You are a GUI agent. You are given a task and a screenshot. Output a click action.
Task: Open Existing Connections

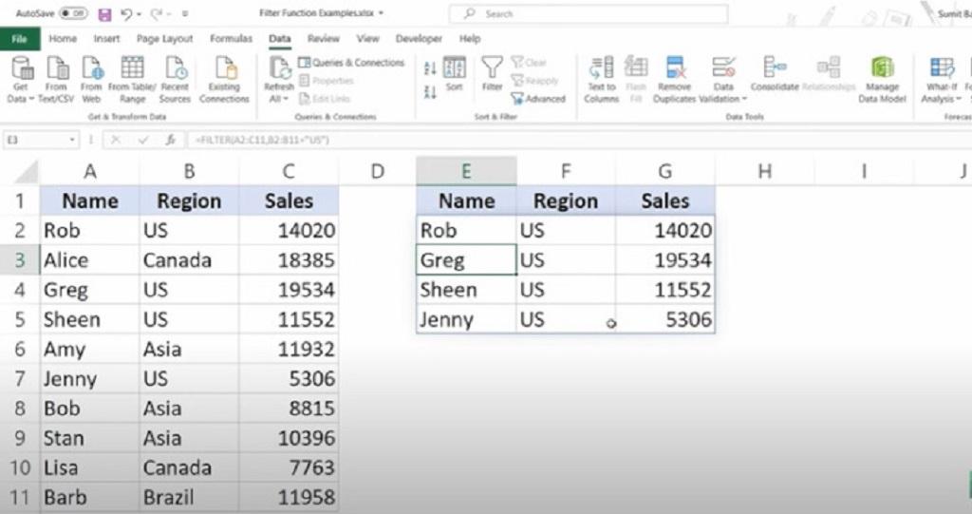[224, 80]
